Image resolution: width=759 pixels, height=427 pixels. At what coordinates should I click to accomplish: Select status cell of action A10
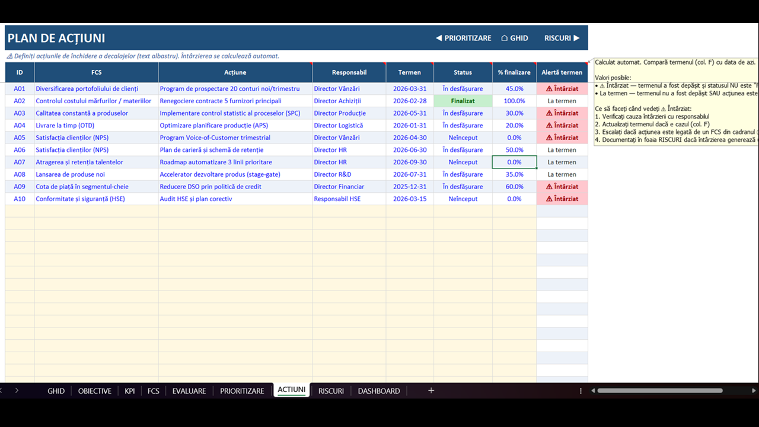pyautogui.click(x=463, y=199)
